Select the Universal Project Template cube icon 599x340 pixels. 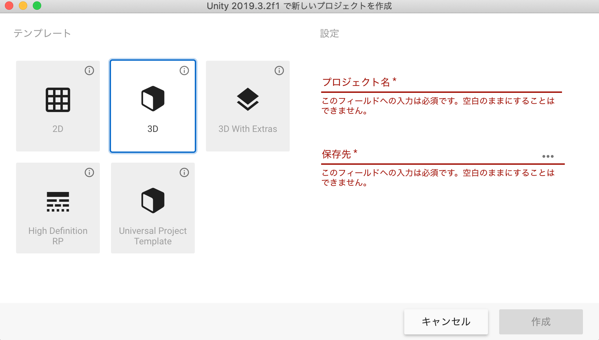153,200
